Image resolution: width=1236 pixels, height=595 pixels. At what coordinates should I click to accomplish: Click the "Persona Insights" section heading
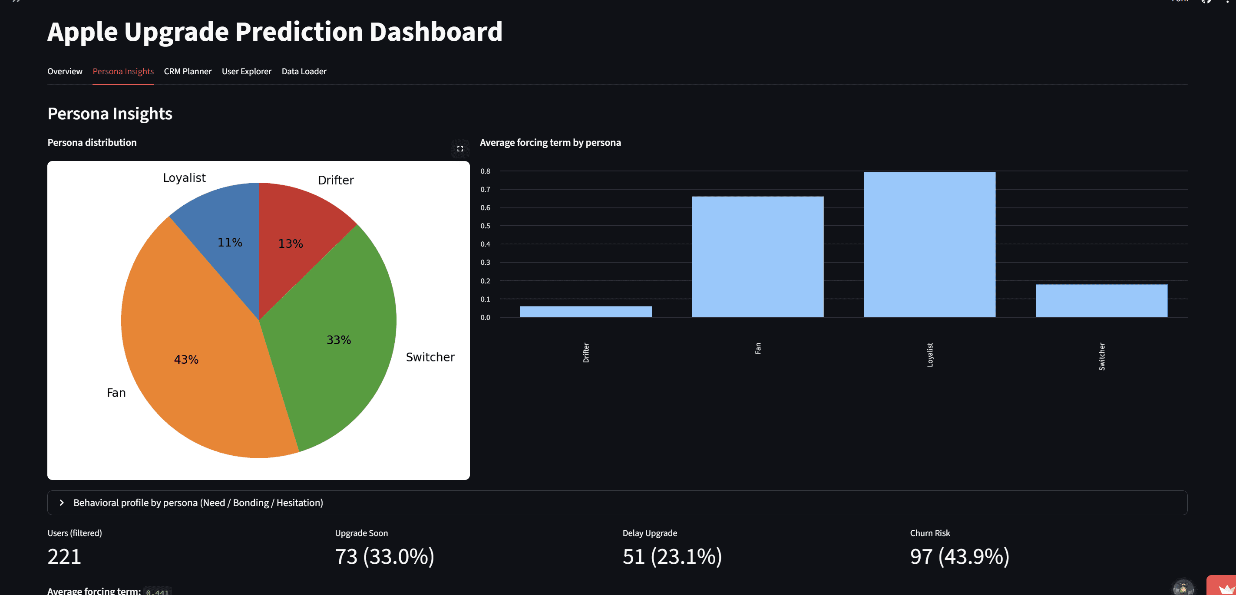pyautogui.click(x=110, y=114)
